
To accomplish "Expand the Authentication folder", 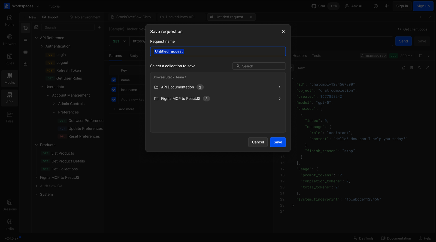I will [42, 46].
